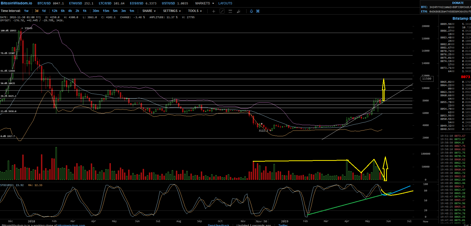The height and width of the screenshot is (226, 471).
Task: Open the ETH/USD market ticker
Action: pos(81,3)
